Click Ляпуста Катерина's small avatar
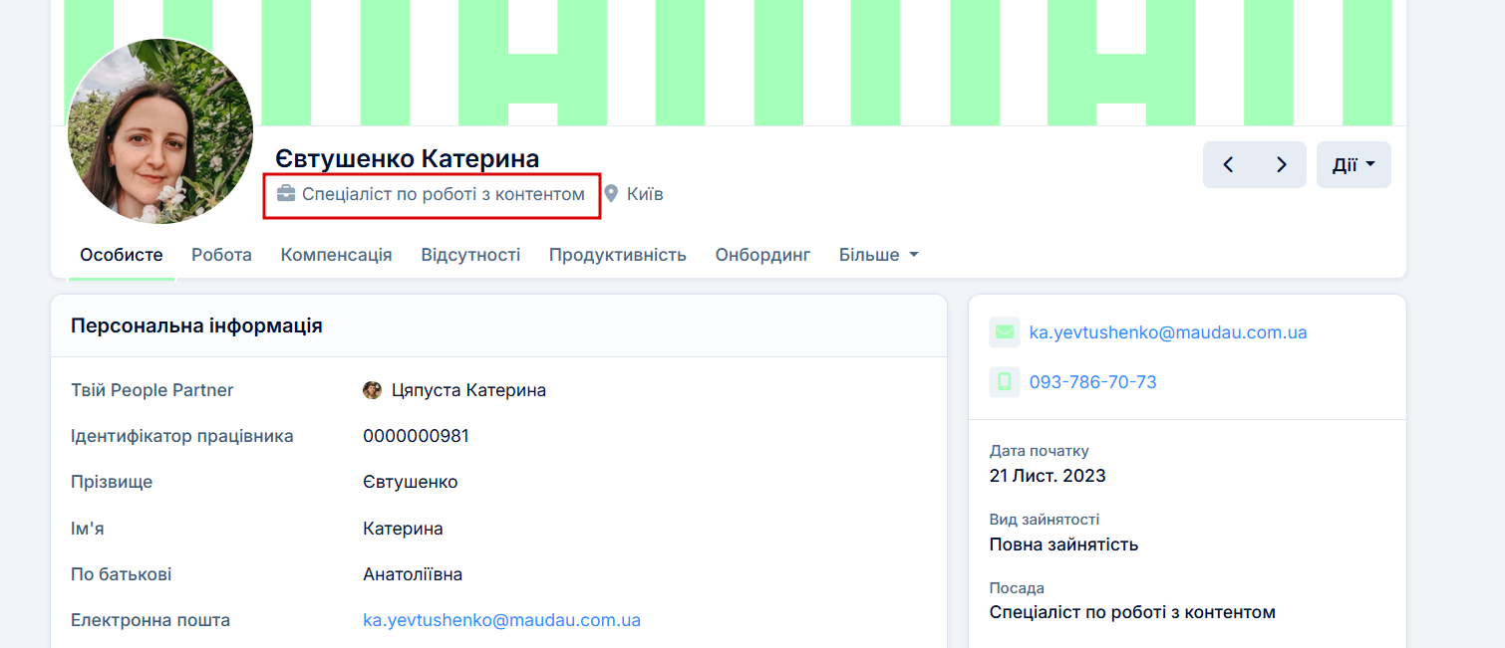Viewport: 1505px width, 648px height. pyautogui.click(x=372, y=390)
